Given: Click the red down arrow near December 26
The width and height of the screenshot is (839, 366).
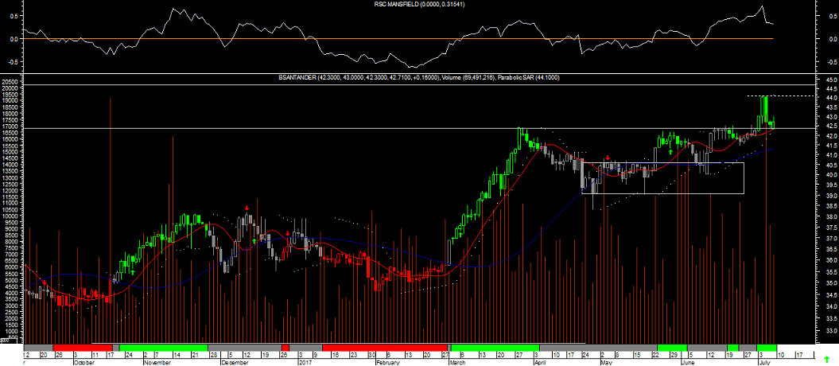Looking at the screenshot, I should pyautogui.click(x=287, y=233).
